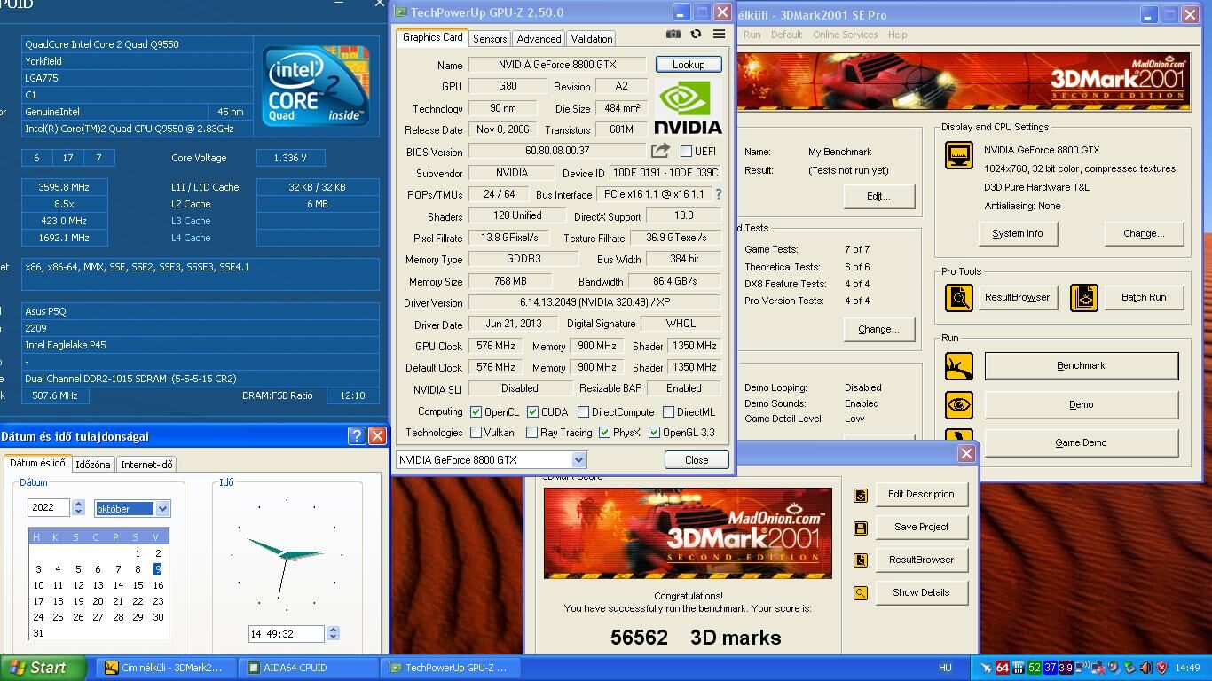Toggle the OpenCL checkbox

(476, 412)
